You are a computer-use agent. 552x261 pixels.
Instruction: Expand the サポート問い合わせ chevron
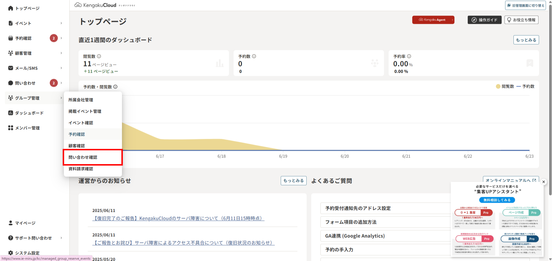pyautogui.click(x=61, y=238)
